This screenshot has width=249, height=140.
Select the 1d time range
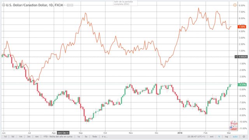coord(5,136)
